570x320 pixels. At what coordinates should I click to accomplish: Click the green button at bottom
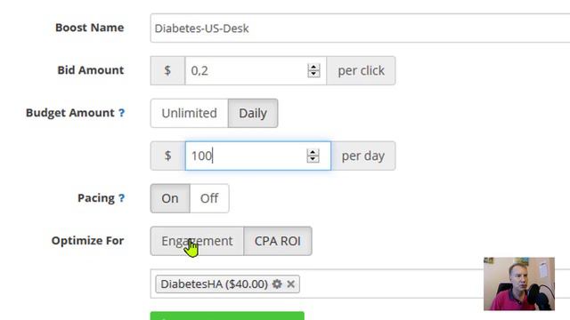click(227, 316)
